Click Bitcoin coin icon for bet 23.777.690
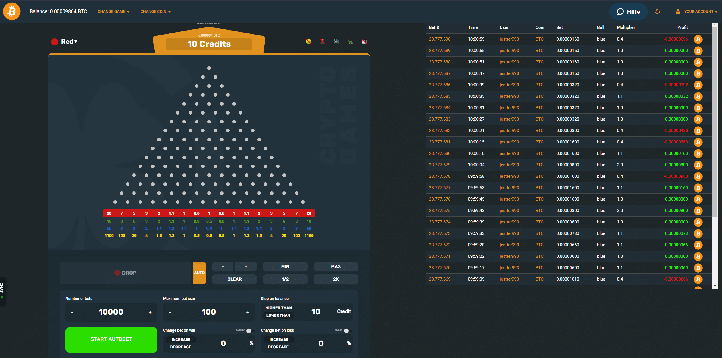722x358 pixels. point(698,39)
